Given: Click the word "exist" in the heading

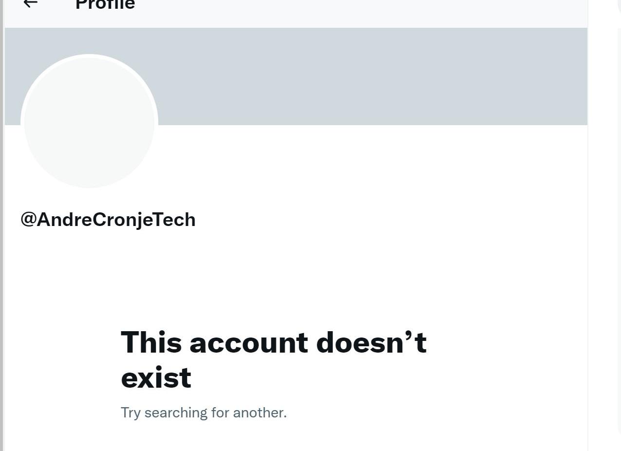Looking at the screenshot, I should click(156, 377).
